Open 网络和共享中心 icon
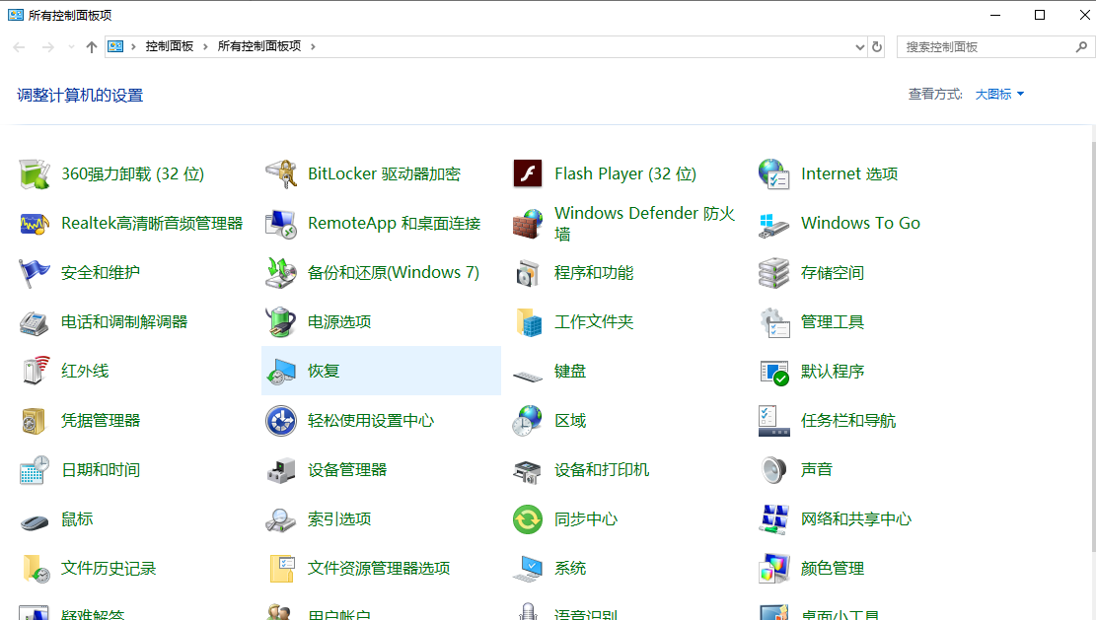Image resolution: width=1096 pixels, height=620 pixels. [x=773, y=519]
